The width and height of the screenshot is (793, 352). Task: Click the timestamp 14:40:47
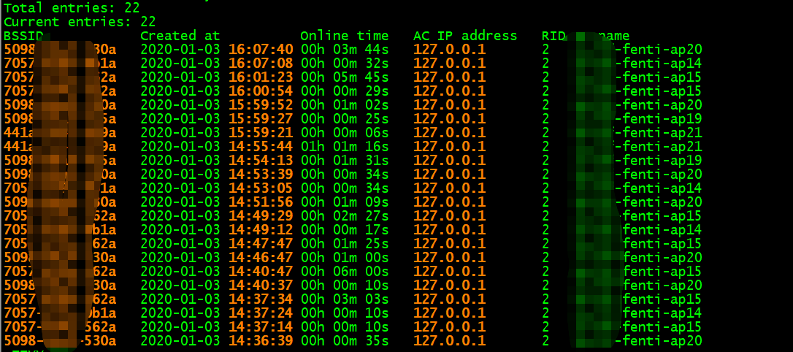(x=261, y=271)
